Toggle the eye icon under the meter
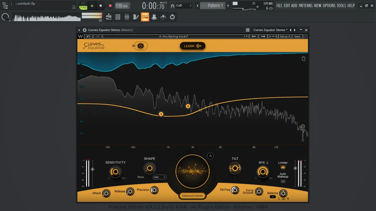 100,20
